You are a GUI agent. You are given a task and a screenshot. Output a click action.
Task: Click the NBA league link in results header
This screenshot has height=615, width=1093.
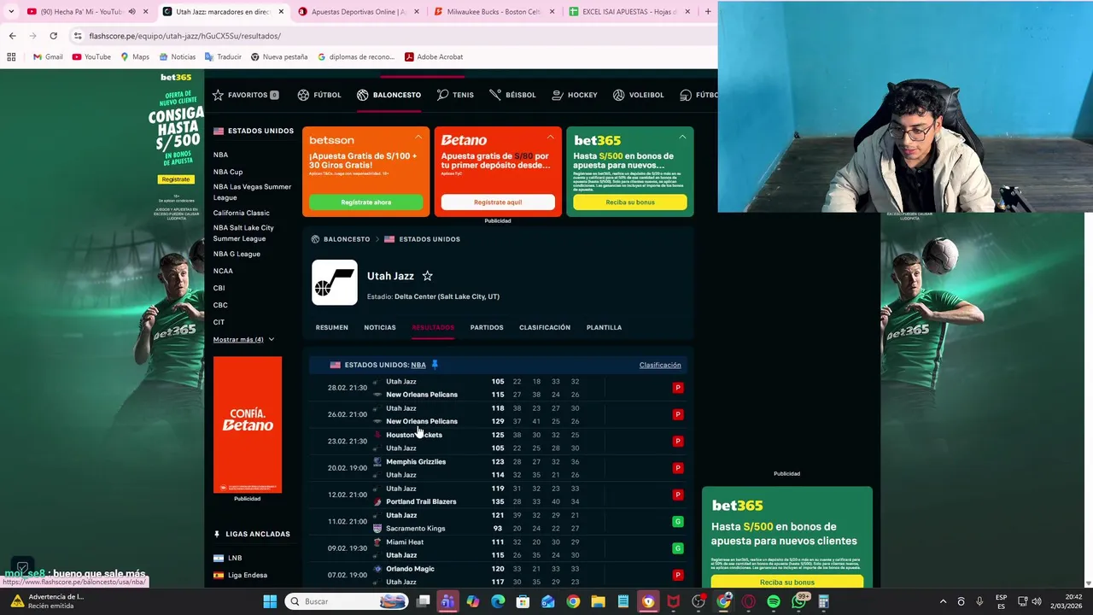click(x=418, y=365)
